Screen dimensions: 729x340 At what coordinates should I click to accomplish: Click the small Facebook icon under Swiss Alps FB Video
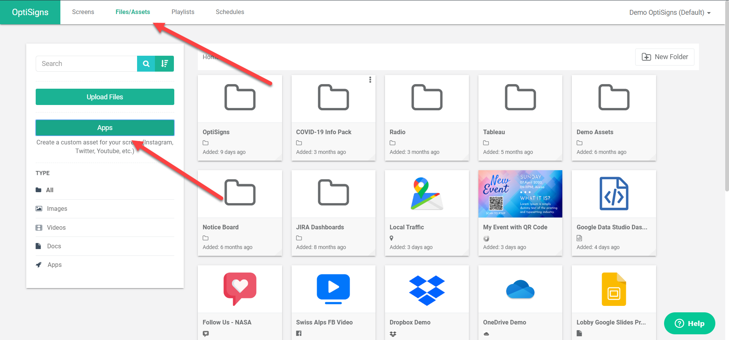[299, 334]
